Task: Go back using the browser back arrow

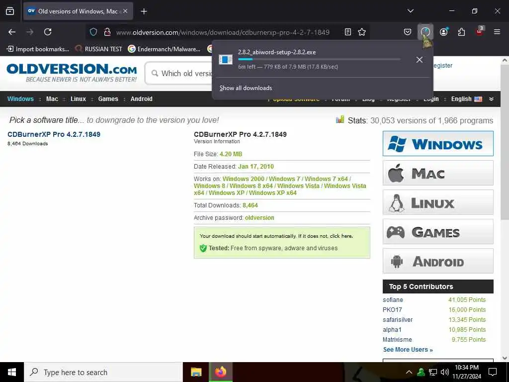Action: (12, 32)
